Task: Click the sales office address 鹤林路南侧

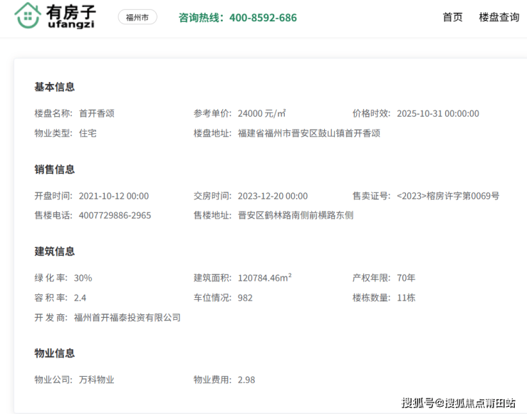Action: click(x=296, y=215)
